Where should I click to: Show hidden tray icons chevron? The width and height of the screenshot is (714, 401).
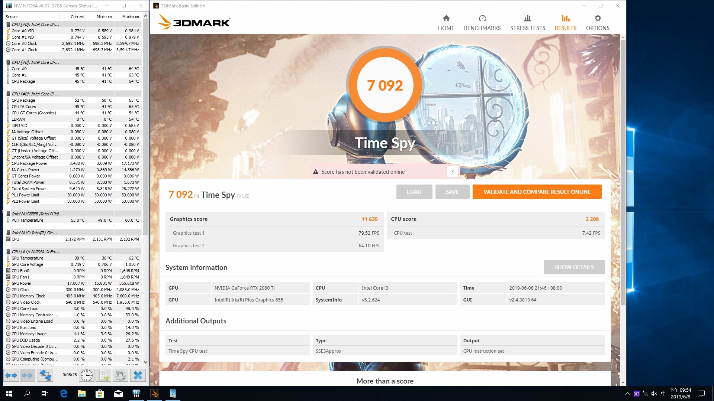pyautogui.click(x=628, y=394)
